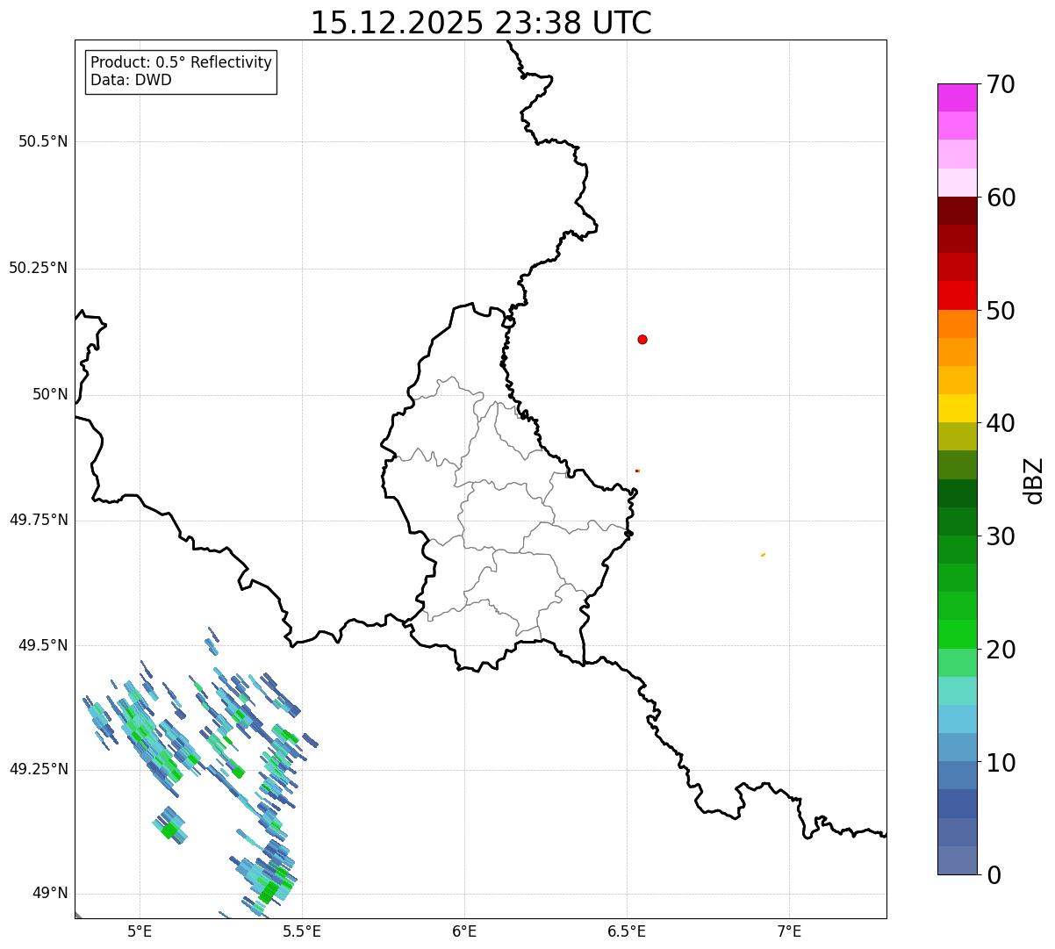This screenshot has height=949, width=1055.
Task: Click the 30 tick on colorbar
Action: pyautogui.click(x=1001, y=537)
